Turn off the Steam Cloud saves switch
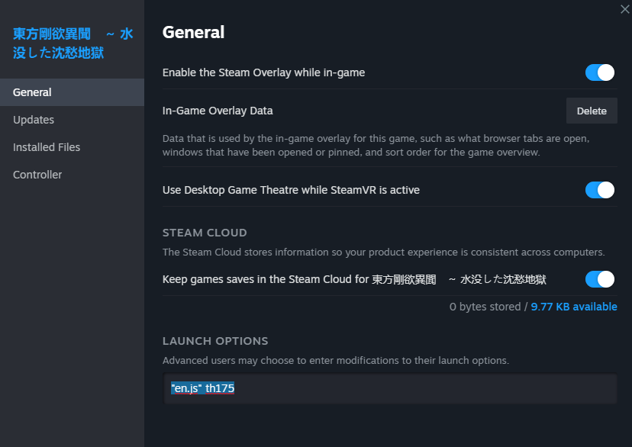This screenshot has height=447, width=632. point(600,279)
